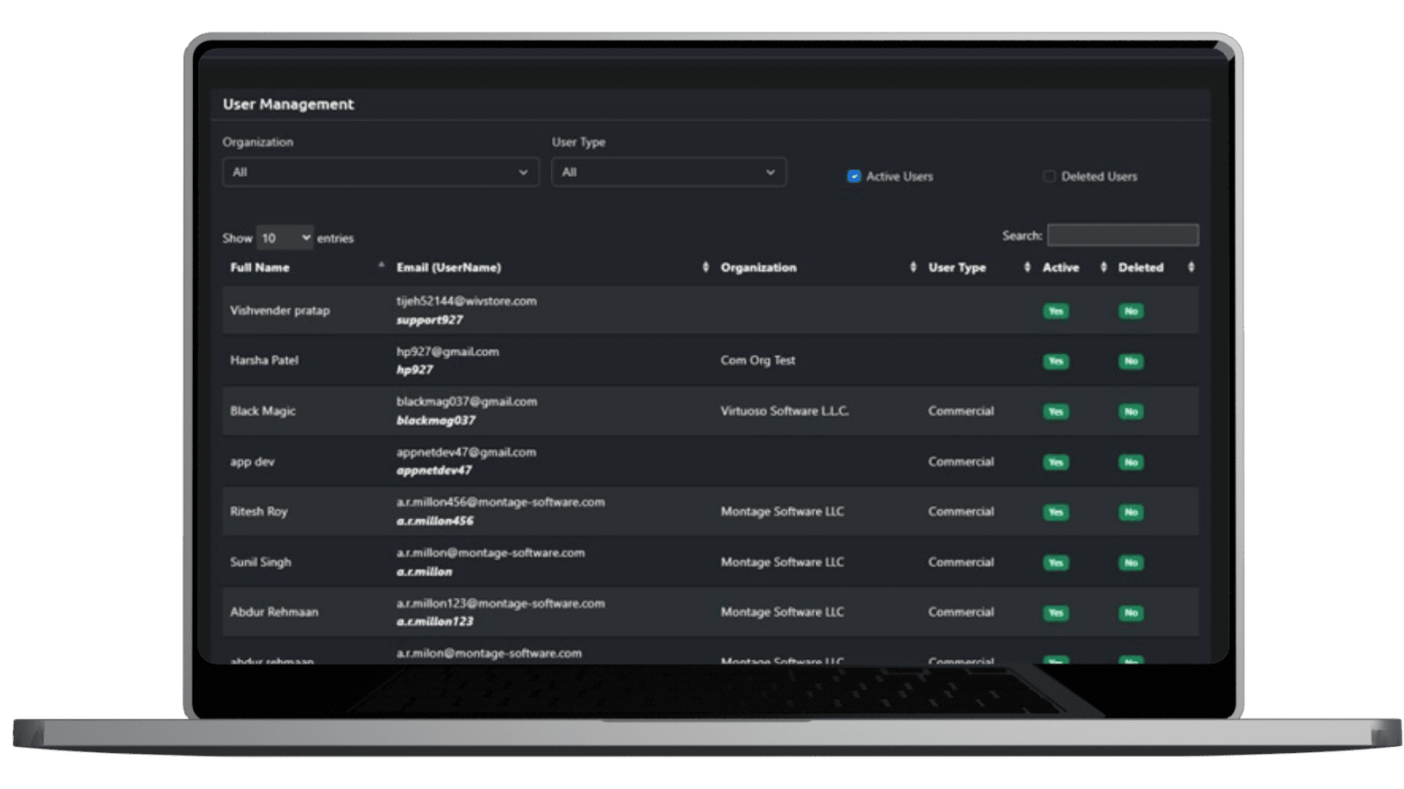Viewport: 1404px width, 789px height.
Task: Click into the Search input field
Action: pos(1122,235)
